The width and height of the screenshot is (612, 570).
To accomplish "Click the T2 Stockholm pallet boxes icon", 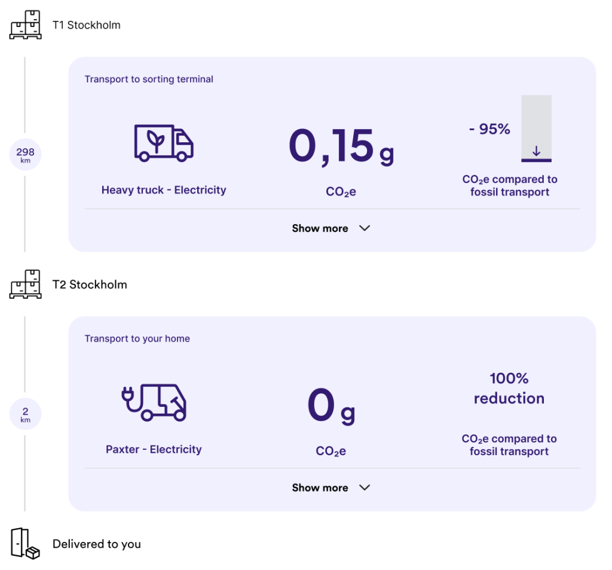I will point(26,284).
